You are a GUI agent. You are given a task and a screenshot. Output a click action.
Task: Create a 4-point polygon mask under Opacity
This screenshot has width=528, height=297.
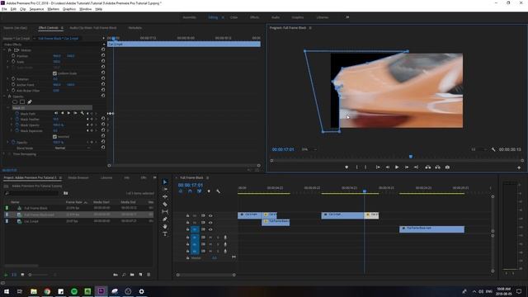[x=22, y=102]
